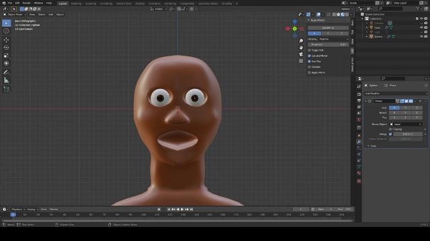The width and height of the screenshot is (430, 241).
Task: Open the Object Data properties tab
Action: (x=359, y=167)
